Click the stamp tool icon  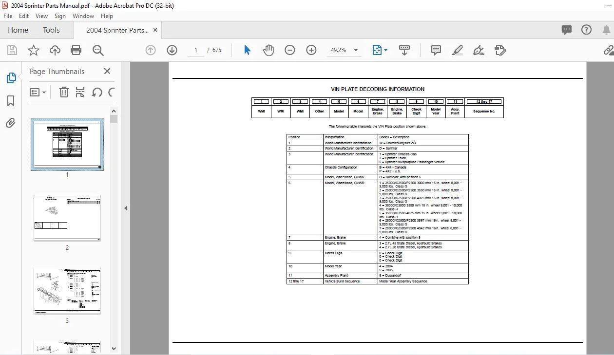point(500,50)
